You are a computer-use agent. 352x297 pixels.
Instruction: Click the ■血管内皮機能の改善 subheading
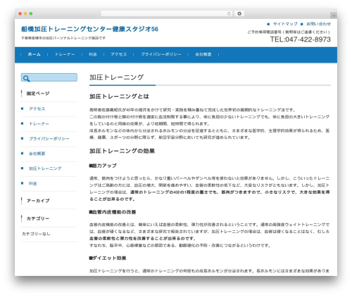click(x=113, y=212)
